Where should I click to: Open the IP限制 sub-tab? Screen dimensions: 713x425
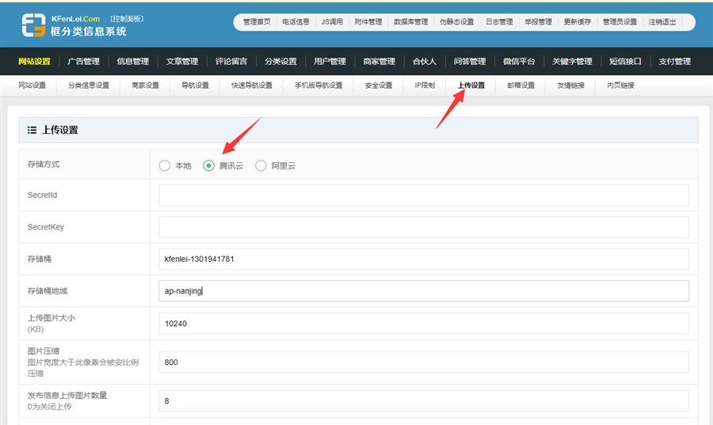point(425,85)
